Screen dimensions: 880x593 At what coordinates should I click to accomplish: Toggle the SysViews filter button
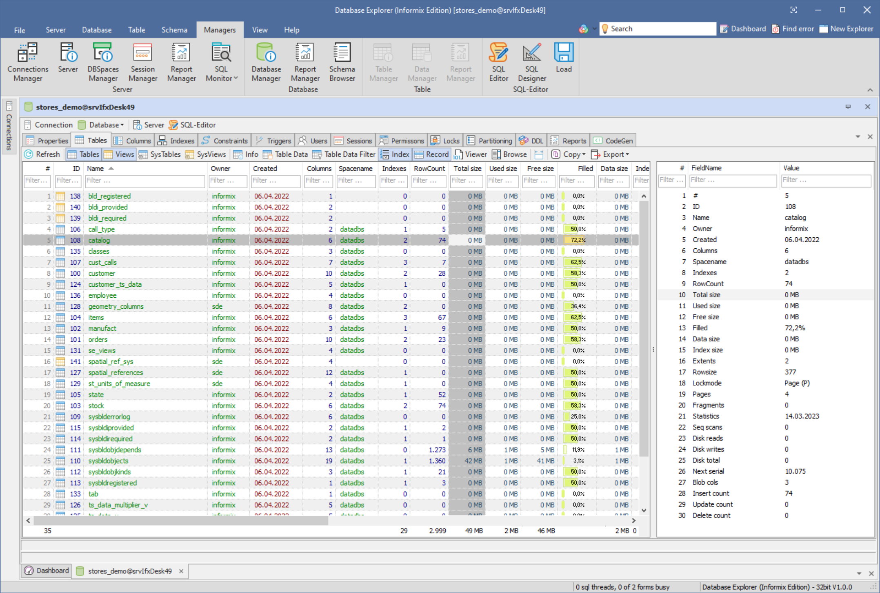(x=205, y=154)
